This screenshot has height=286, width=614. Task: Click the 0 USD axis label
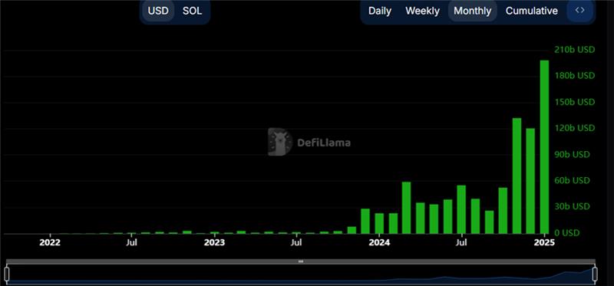click(567, 233)
